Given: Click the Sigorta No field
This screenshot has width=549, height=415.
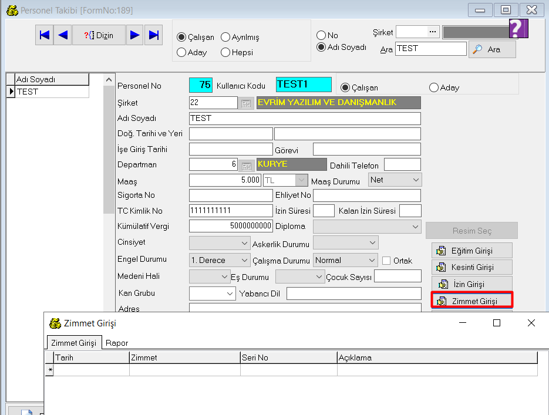Looking at the screenshot, I should [x=231, y=195].
